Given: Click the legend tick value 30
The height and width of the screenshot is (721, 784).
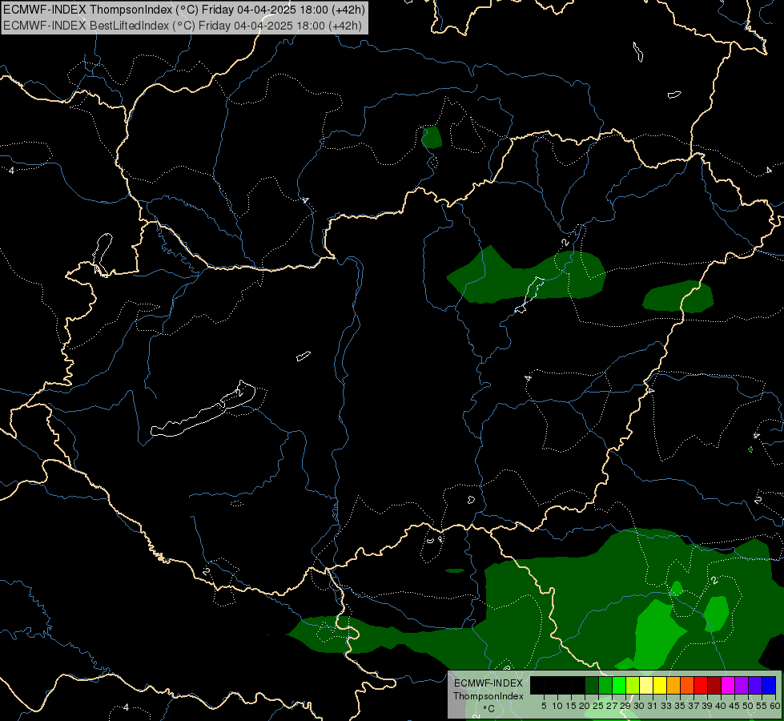Looking at the screenshot, I should click(640, 706).
